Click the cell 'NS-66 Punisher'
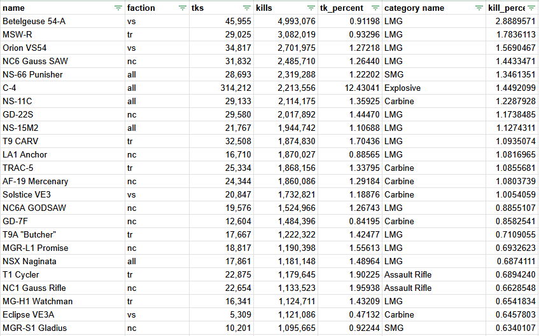This screenshot has height=336, width=539. click(62, 75)
